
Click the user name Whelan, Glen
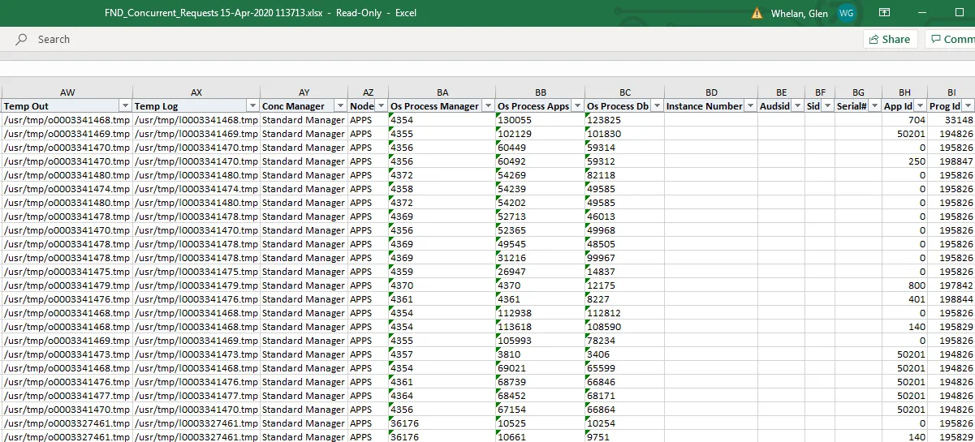[x=799, y=13]
